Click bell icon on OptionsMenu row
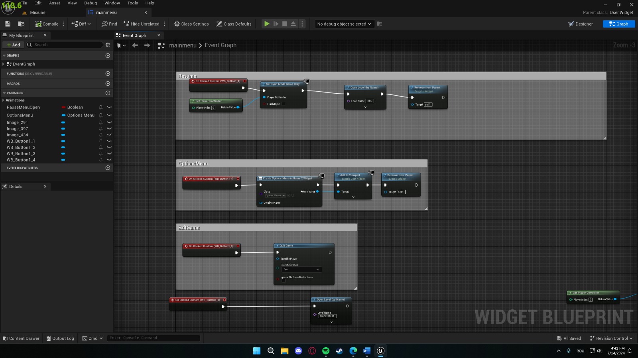The height and width of the screenshot is (358, 638). click(x=101, y=115)
